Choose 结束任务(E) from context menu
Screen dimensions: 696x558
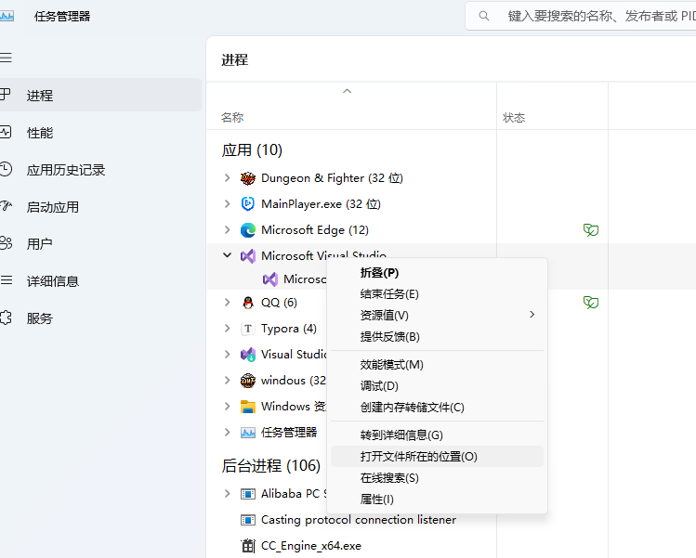[x=438, y=294]
